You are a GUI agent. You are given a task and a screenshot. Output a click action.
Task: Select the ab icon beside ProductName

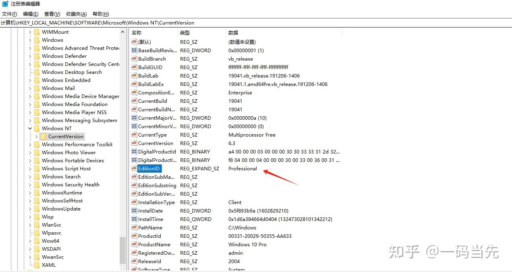pyautogui.click(x=134, y=244)
